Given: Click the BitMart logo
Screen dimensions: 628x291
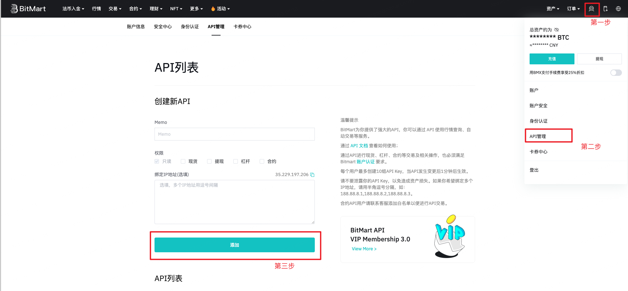Looking at the screenshot, I should [x=28, y=9].
